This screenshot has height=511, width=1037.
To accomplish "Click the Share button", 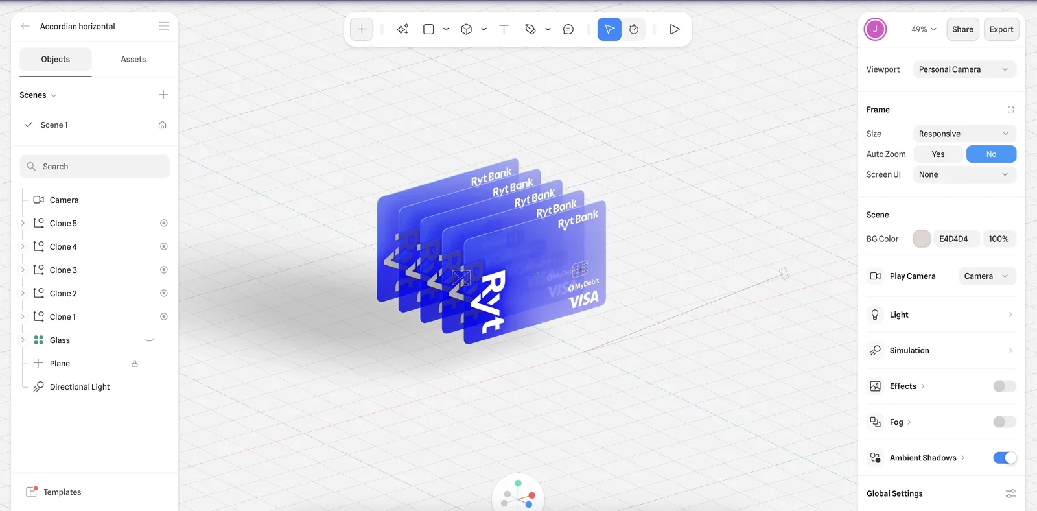I will pos(962,29).
